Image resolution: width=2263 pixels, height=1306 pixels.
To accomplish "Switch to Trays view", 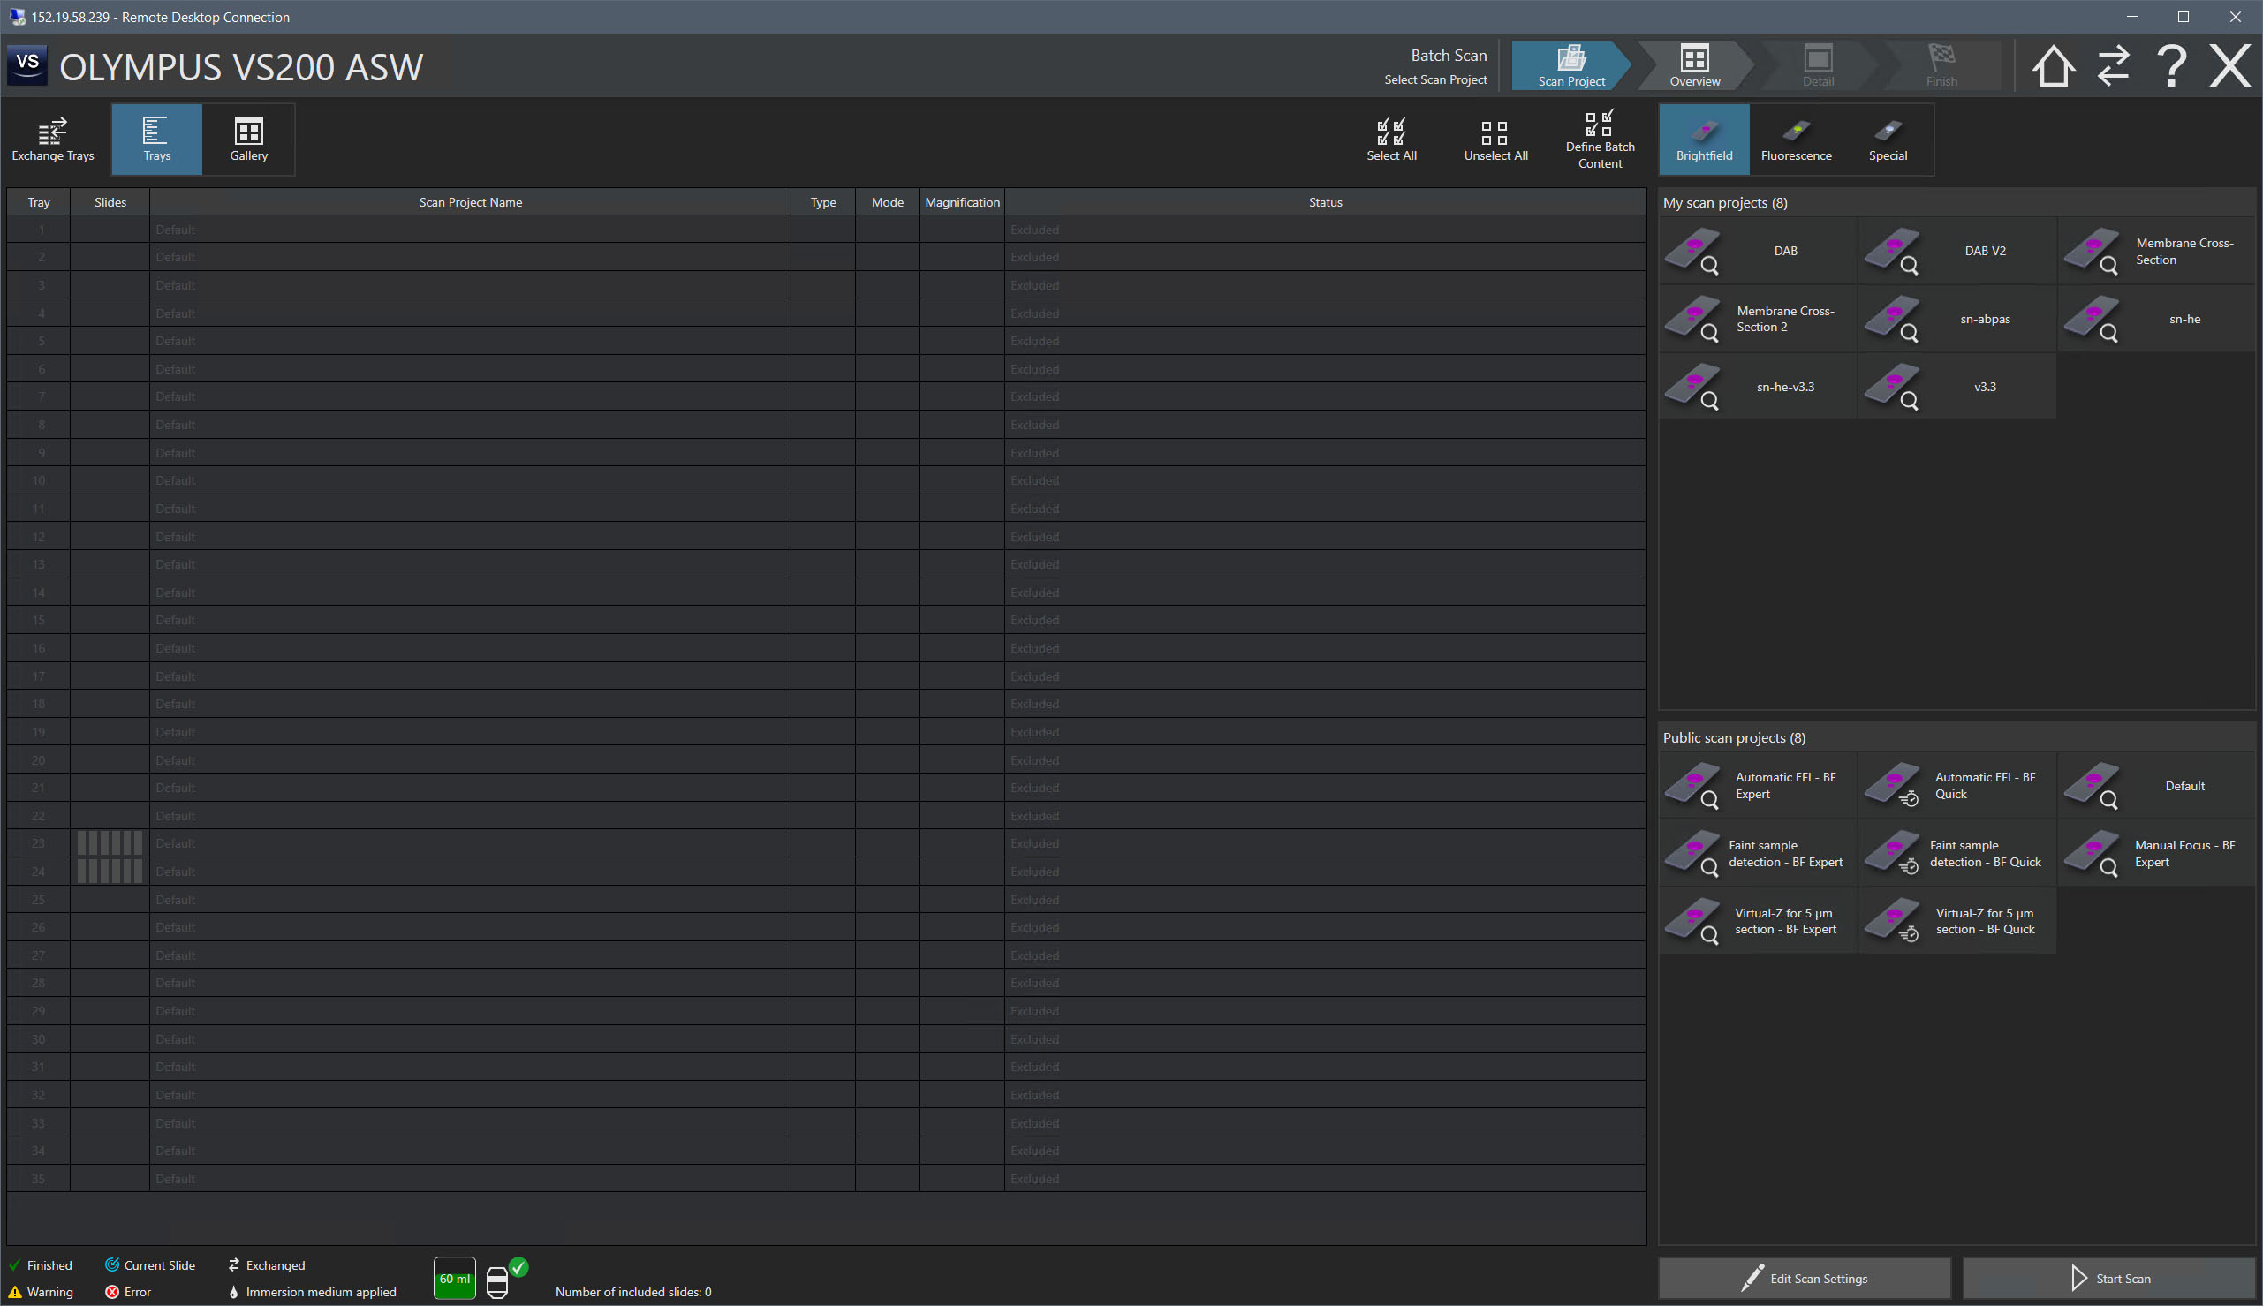I will pos(157,139).
